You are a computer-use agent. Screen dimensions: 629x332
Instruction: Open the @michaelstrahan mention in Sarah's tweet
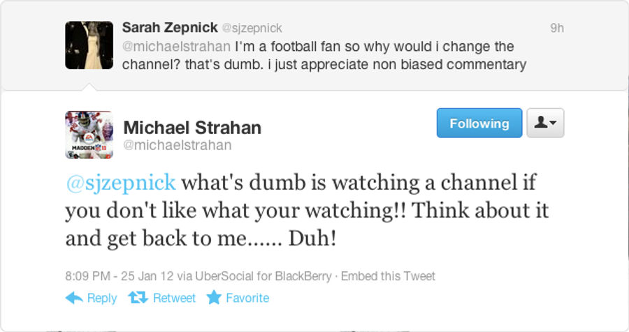tap(177, 47)
